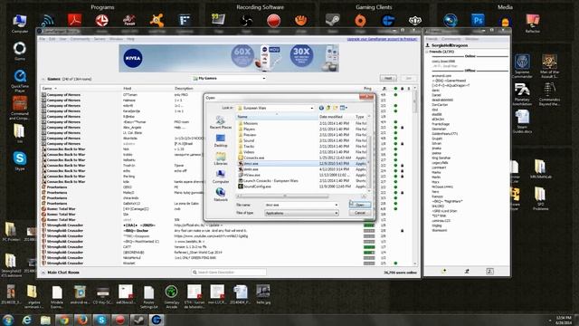
Task: Select Computer in the dialog places bar
Action: (x=221, y=177)
